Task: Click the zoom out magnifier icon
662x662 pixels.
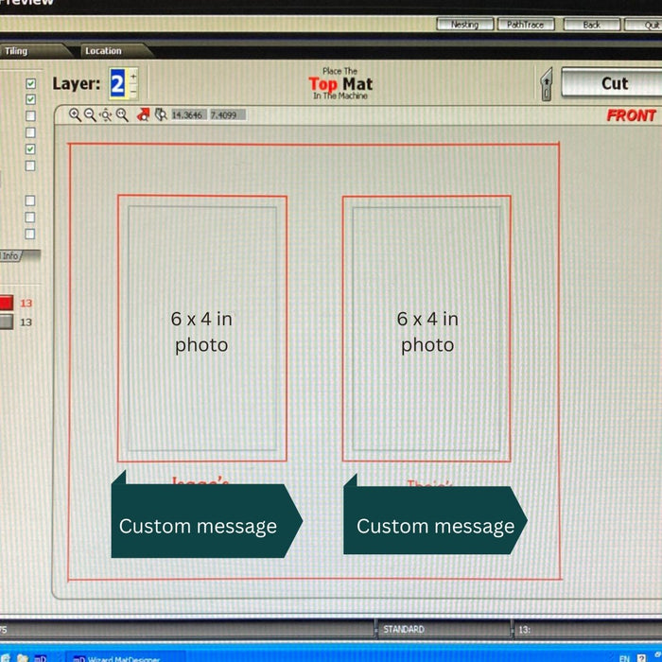Action: click(90, 114)
